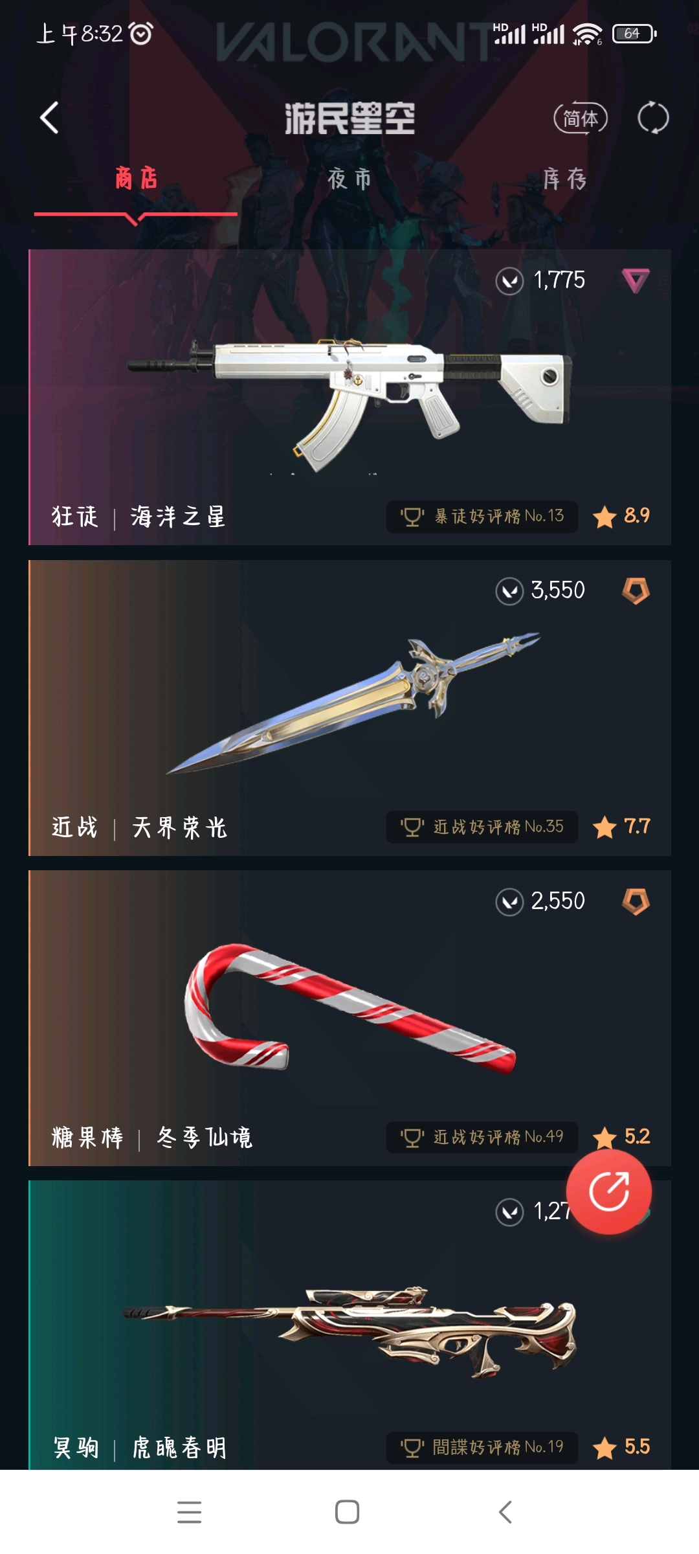The width and height of the screenshot is (699, 1554).
Task: Click the 8.9 star rating
Action: [621, 516]
